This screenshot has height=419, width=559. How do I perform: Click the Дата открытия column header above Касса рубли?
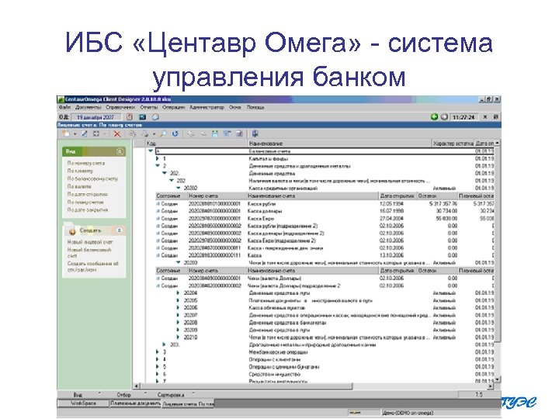[x=397, y=196]
